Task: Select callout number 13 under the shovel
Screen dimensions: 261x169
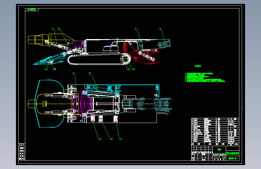Action: (46, 69)
